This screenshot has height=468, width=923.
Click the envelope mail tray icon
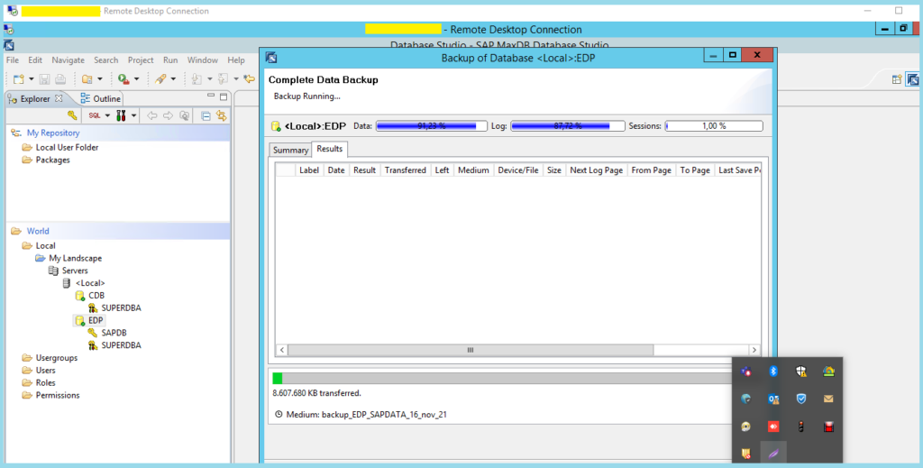pyautogui.click(x=828, y=399)
